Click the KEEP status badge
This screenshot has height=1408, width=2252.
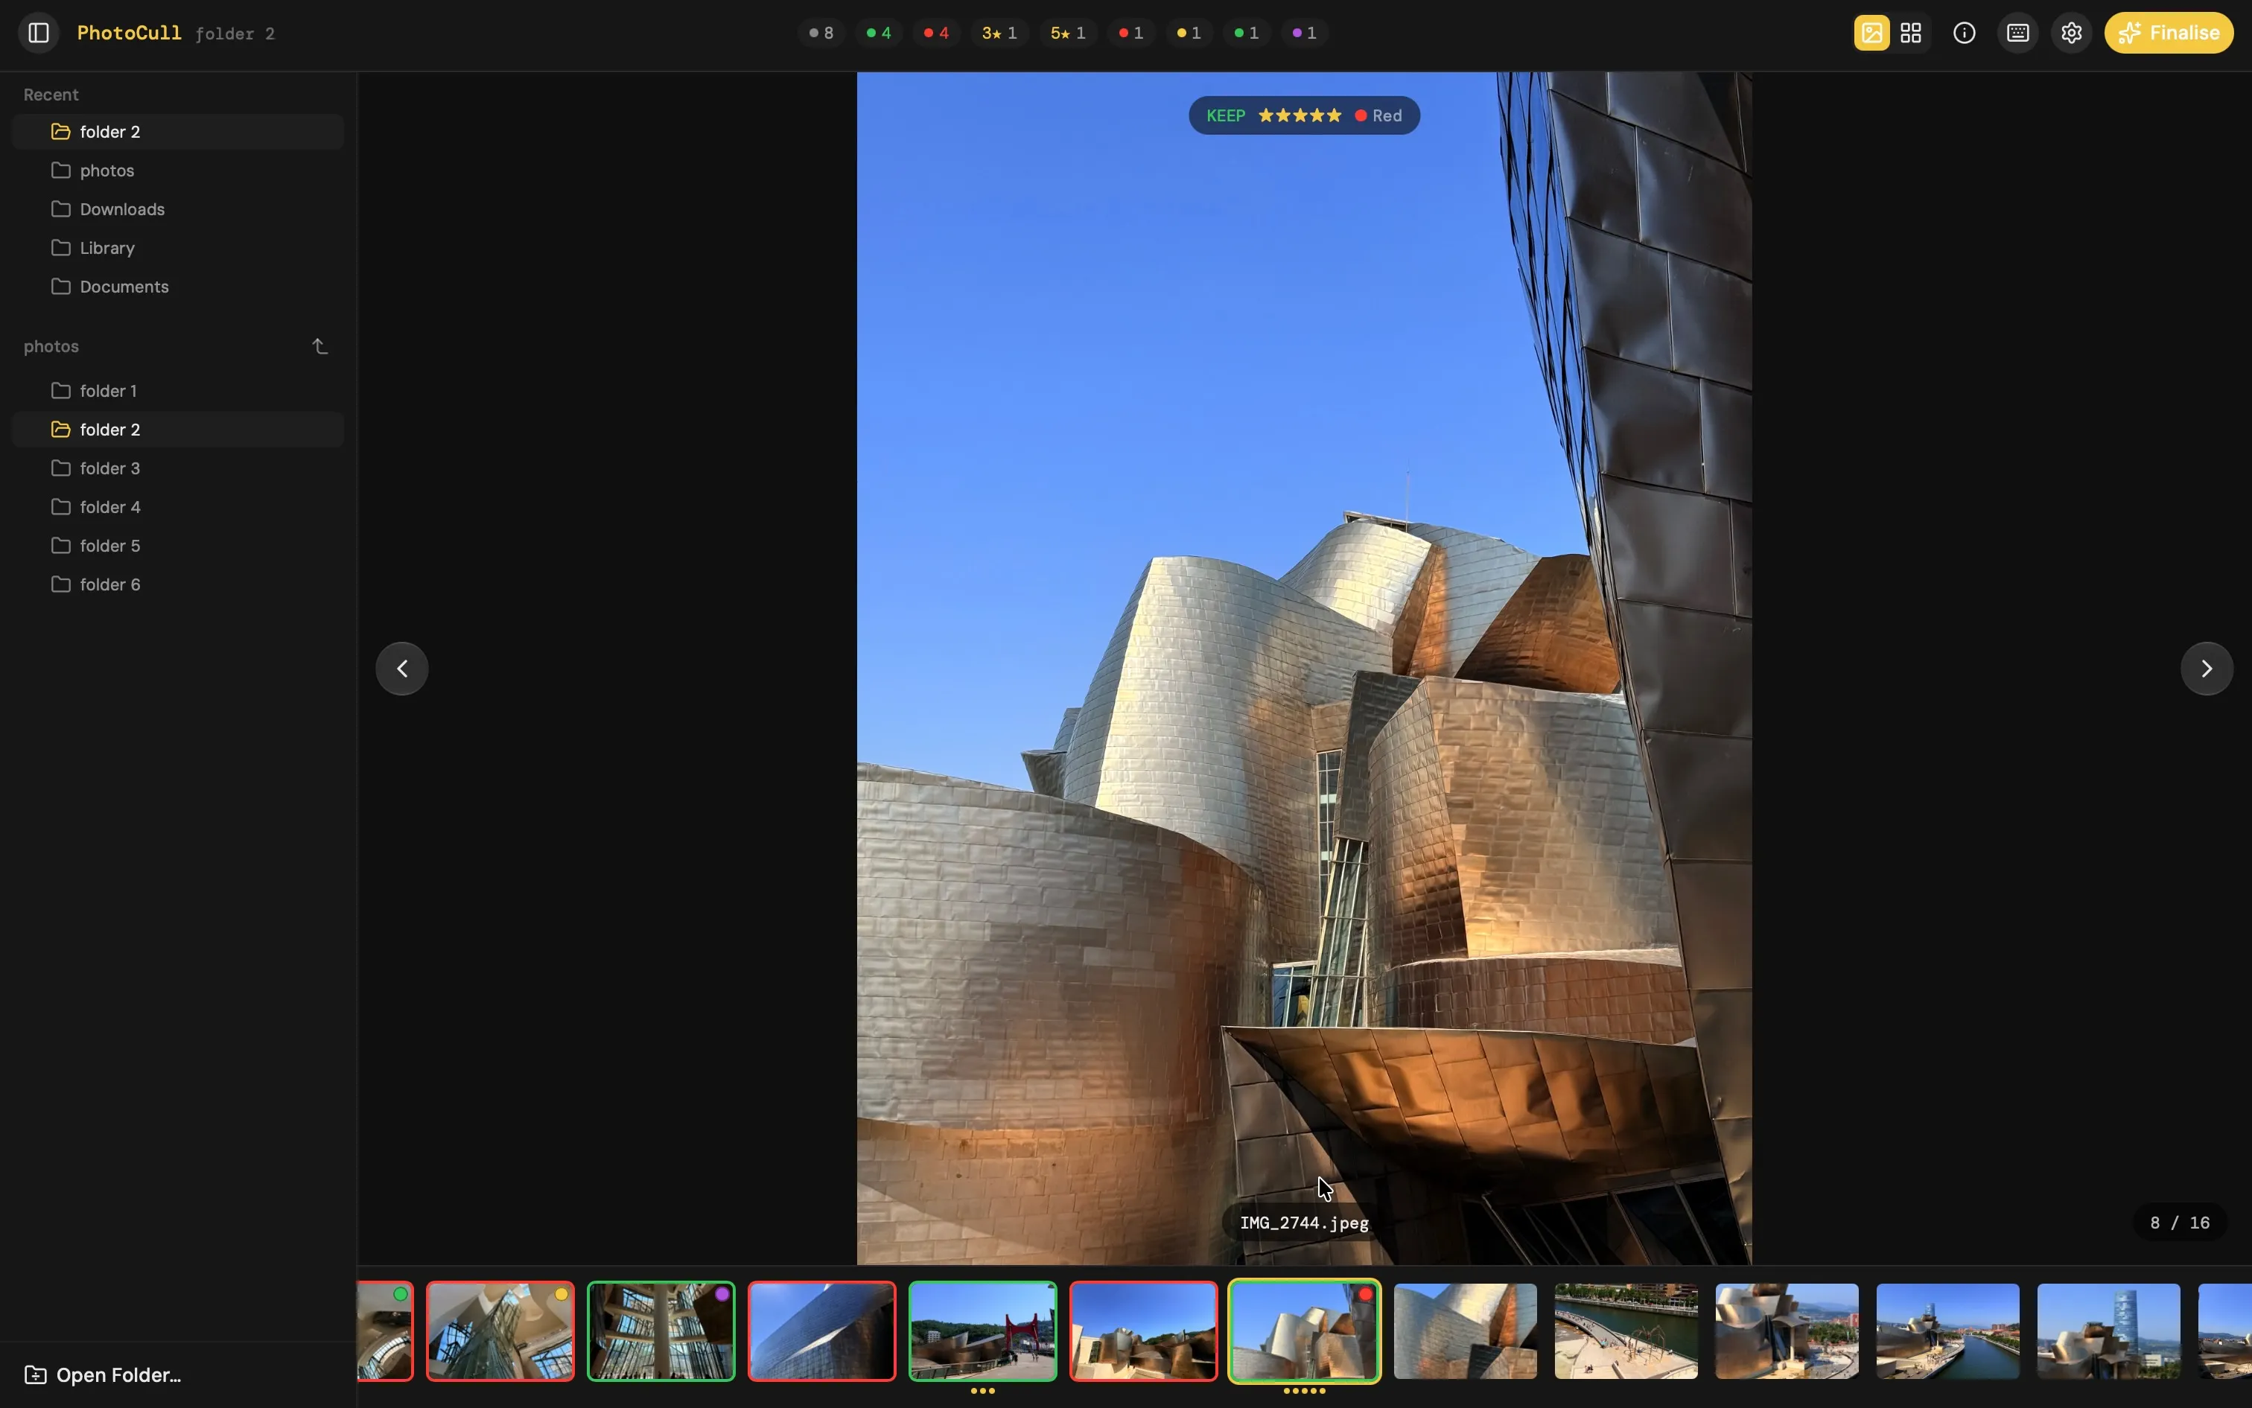pos(1226,115)
